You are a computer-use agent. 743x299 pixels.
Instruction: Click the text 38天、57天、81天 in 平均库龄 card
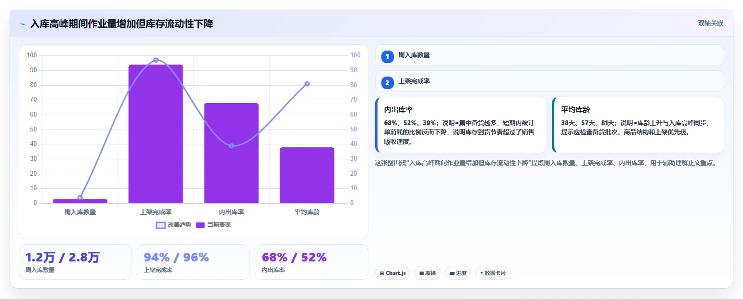click(x=588, y=123)
